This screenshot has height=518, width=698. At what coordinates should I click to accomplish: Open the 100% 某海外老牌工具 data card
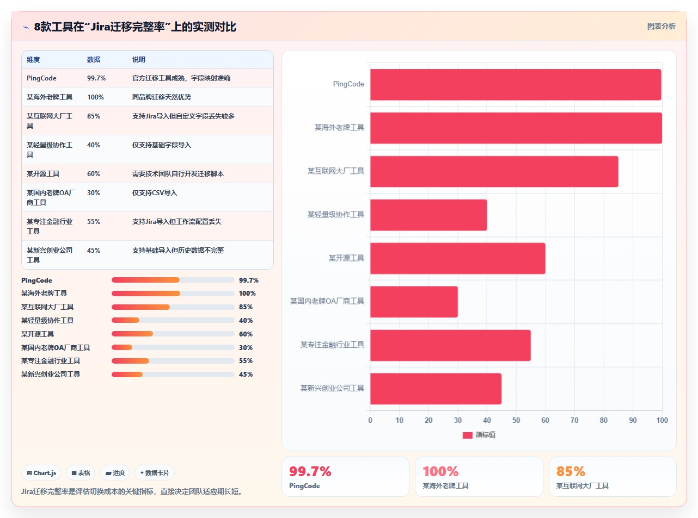(x=479, y=477)
